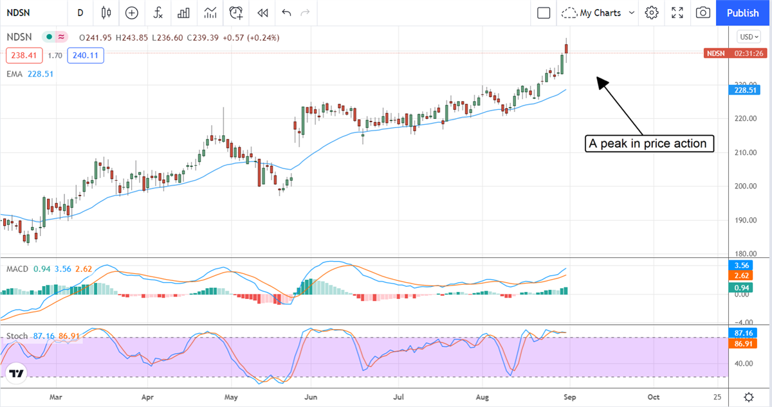Viewport: 772px width, 407px height.
Task: Click the red 238.41 sell price button
Action: point(24,56)
